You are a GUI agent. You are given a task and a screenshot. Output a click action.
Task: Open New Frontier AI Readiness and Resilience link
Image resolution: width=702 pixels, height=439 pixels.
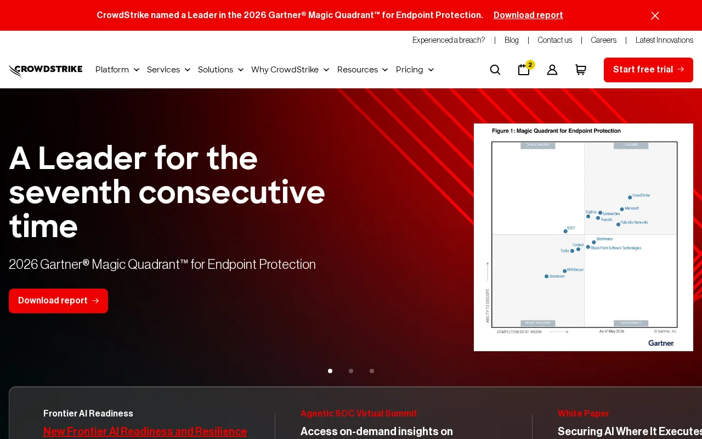[x=145, y=431]
